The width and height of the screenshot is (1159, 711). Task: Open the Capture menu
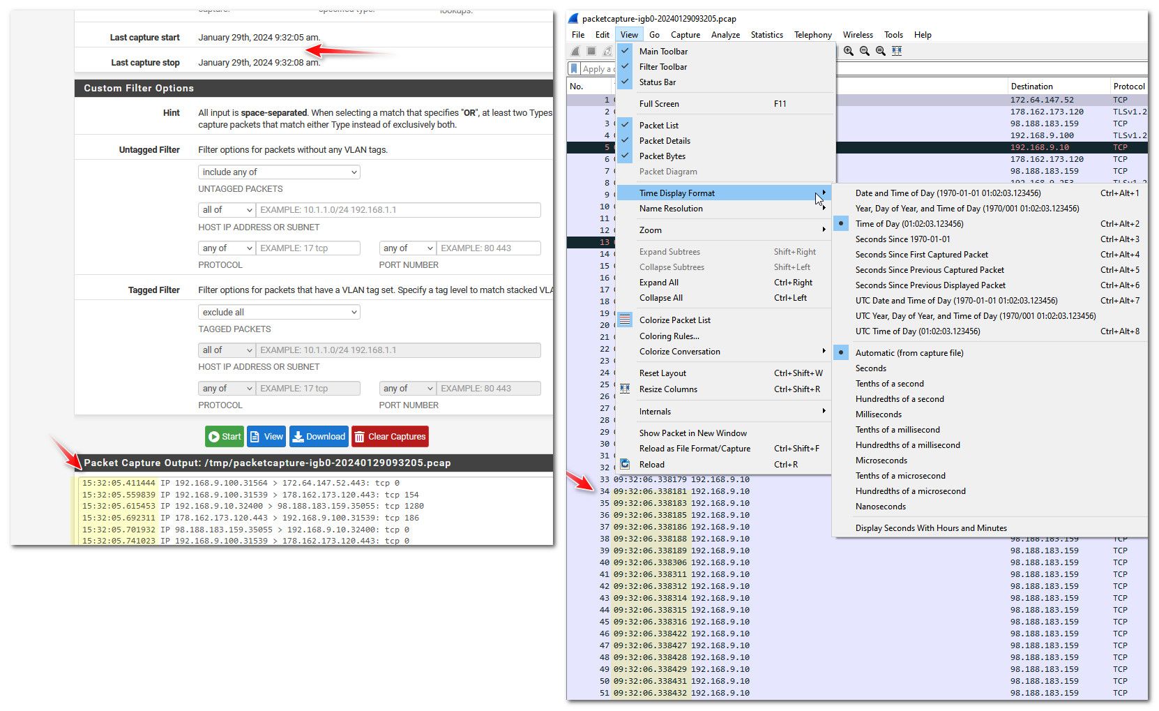click(x=685, y=35)
